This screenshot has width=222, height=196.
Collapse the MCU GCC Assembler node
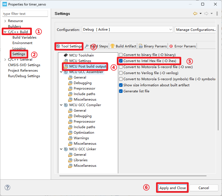point(61,72)
